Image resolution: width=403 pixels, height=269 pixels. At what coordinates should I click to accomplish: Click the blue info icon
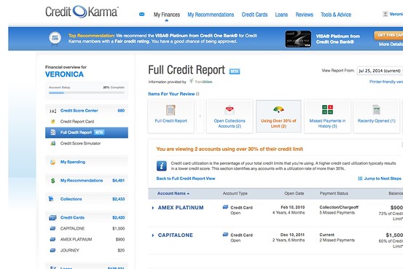(x=162, y=166)
